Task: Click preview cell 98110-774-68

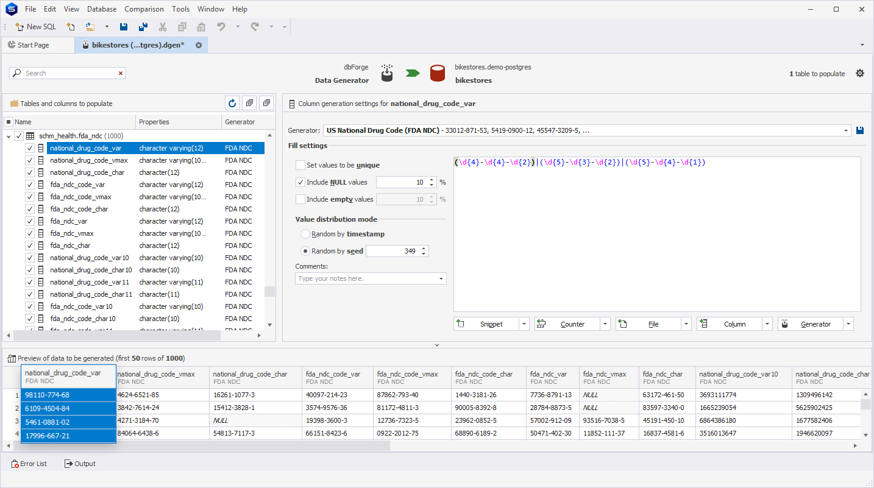Action: [68, 395]
